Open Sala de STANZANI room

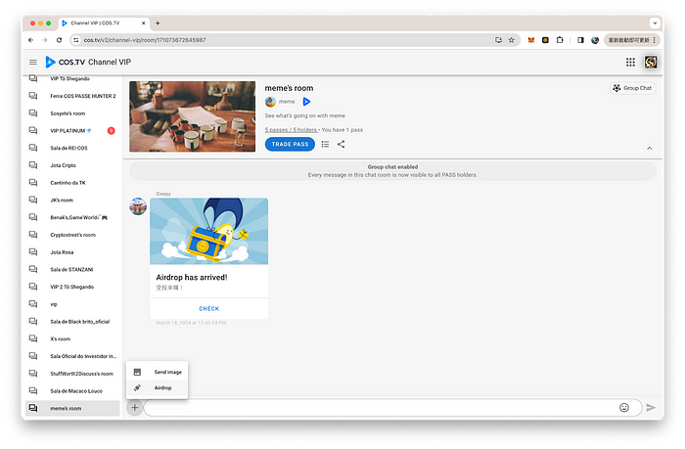click(72, 269)
